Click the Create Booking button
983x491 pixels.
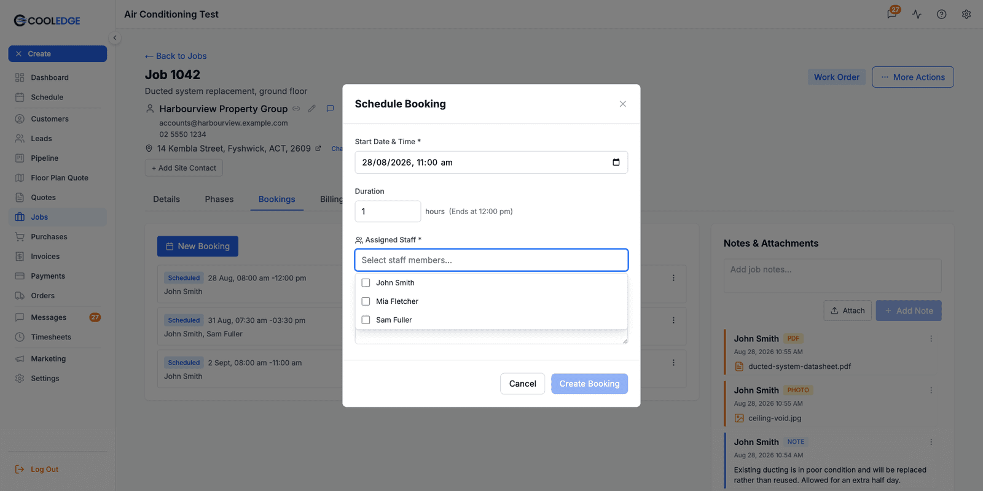pyautogui.click(x=589, y=384)
